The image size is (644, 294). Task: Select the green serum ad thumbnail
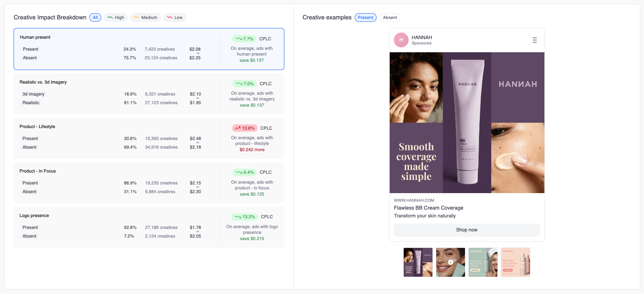point(483,262)
